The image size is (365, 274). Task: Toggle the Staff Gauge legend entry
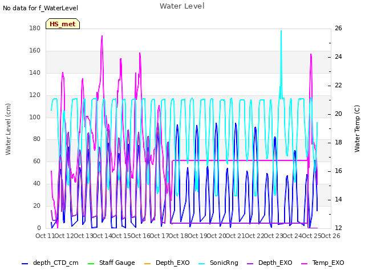pyautogui.click(x=111, y=263)
